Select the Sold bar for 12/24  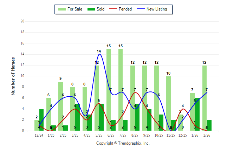[x=41, y=120]
